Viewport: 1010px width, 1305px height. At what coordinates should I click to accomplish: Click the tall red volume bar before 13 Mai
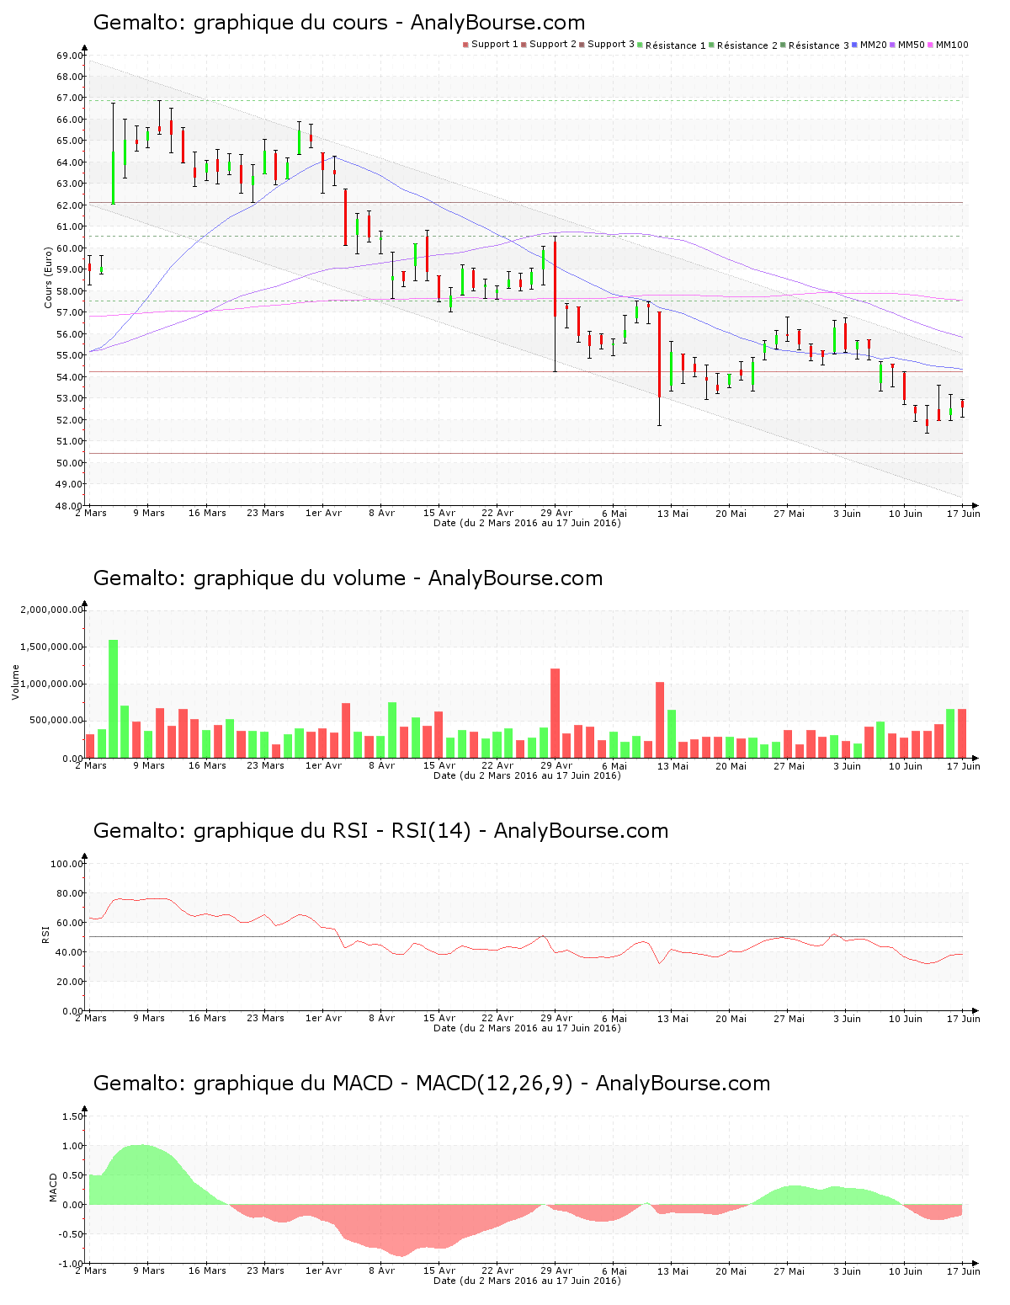point(660,720)
